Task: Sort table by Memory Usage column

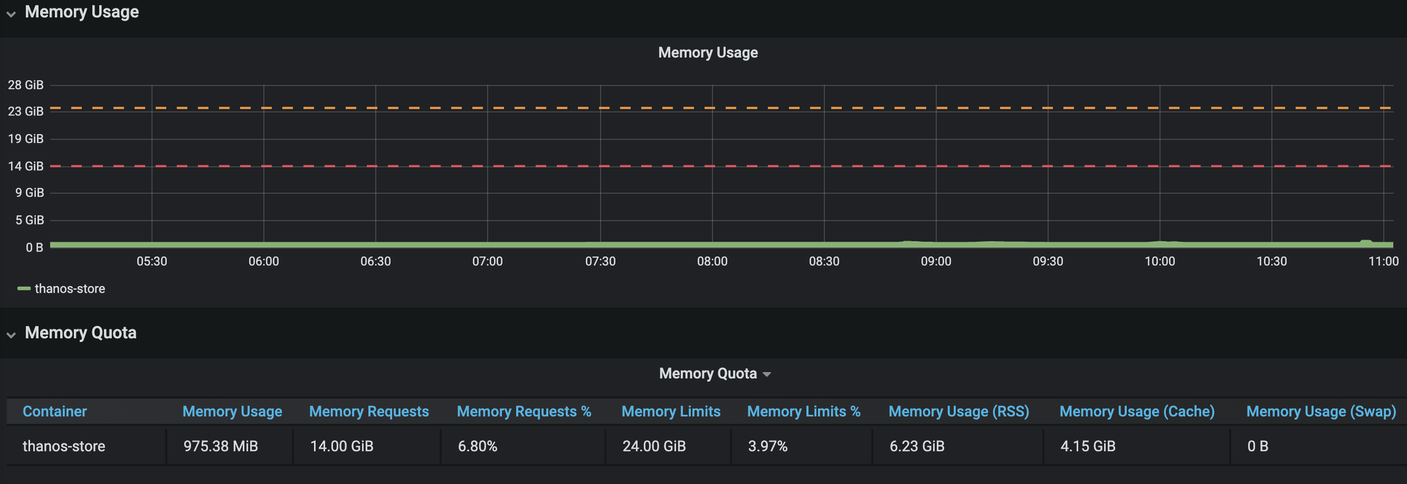Action: click(x=232, y=411)
